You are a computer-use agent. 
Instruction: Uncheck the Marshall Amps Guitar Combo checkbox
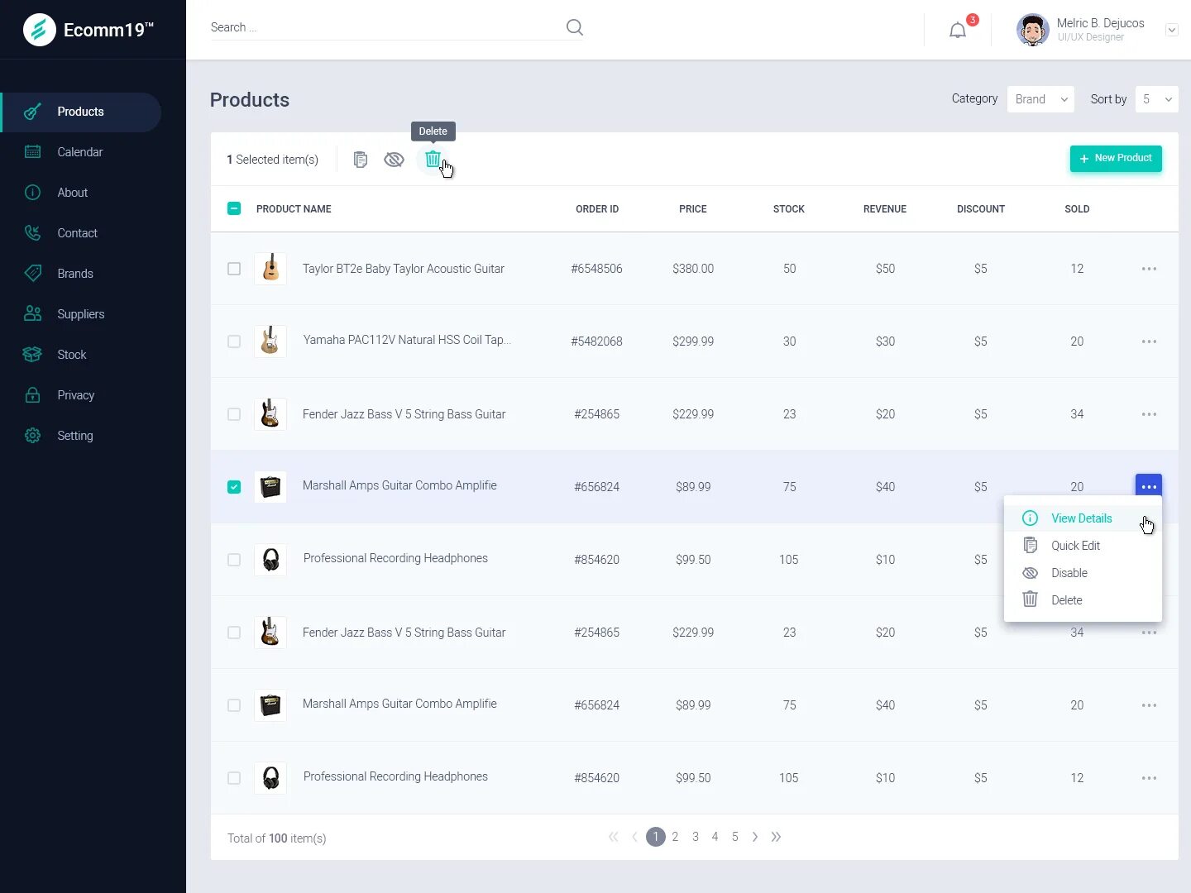tap(234, 487)
